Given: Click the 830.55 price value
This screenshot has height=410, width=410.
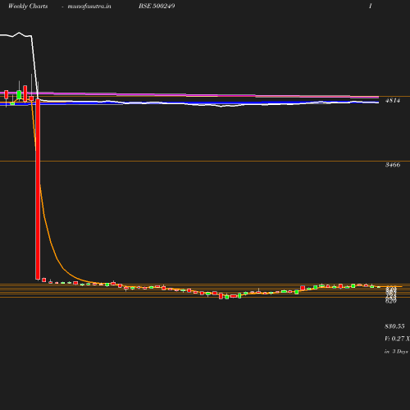Looking at the screenshot, I should (x=394, y=326).
